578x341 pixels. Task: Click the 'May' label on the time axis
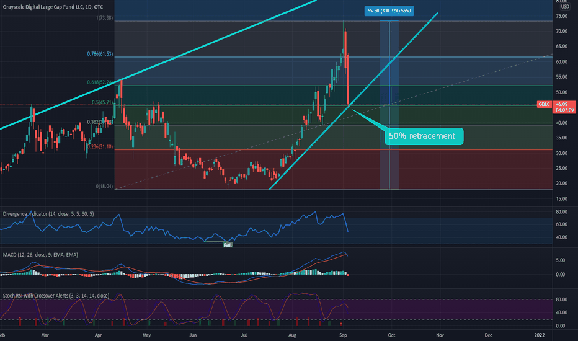pyautogui.click(x=147, y=335)
